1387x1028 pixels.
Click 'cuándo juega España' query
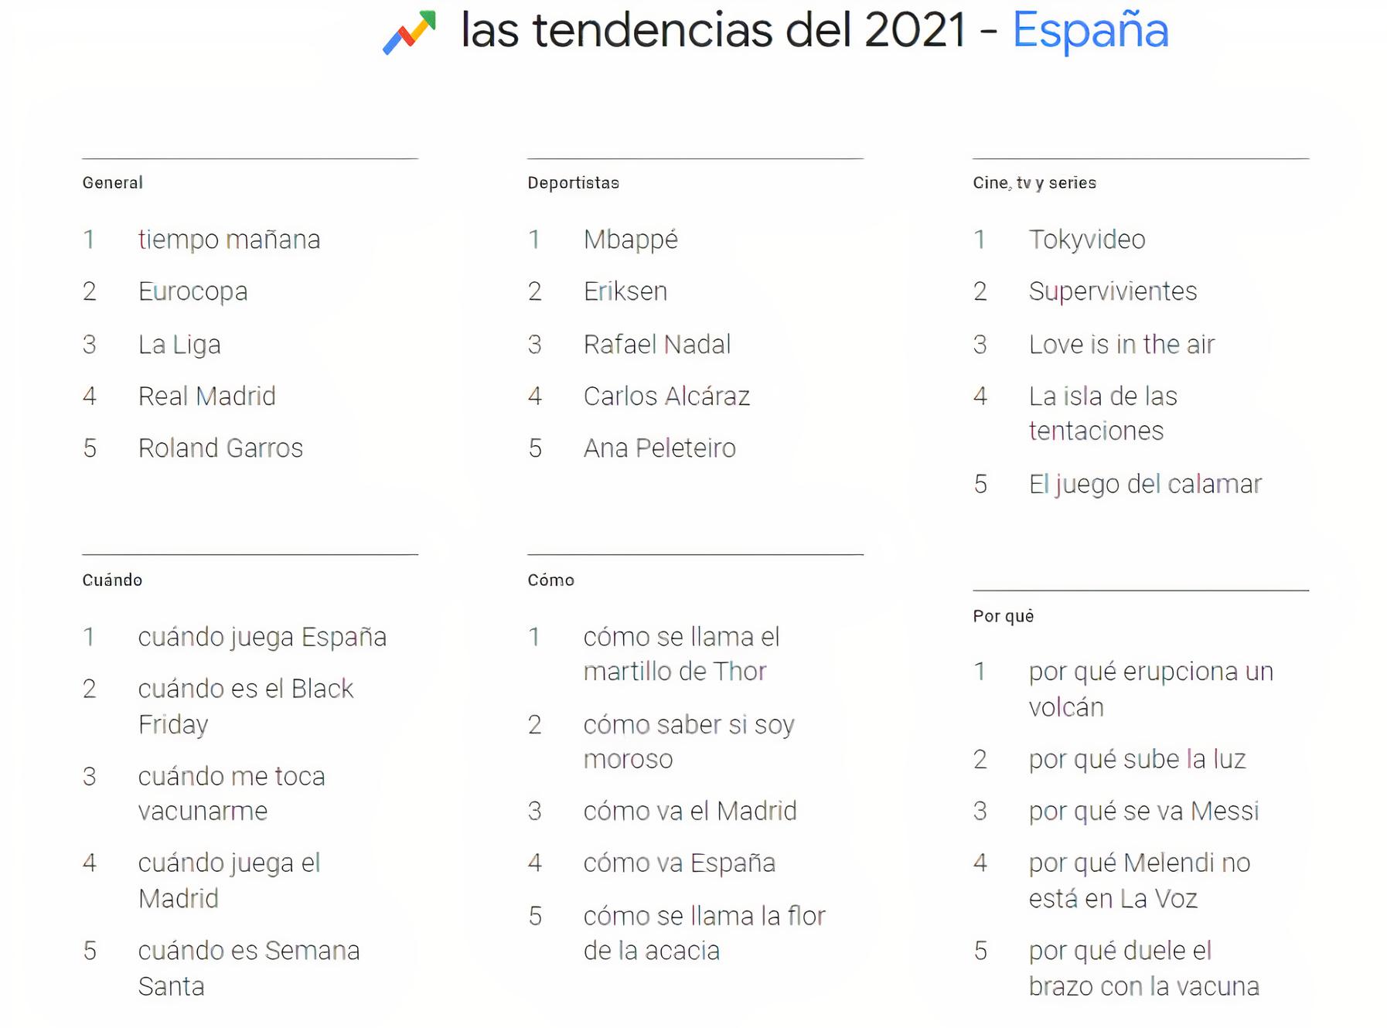coord(262,637)
